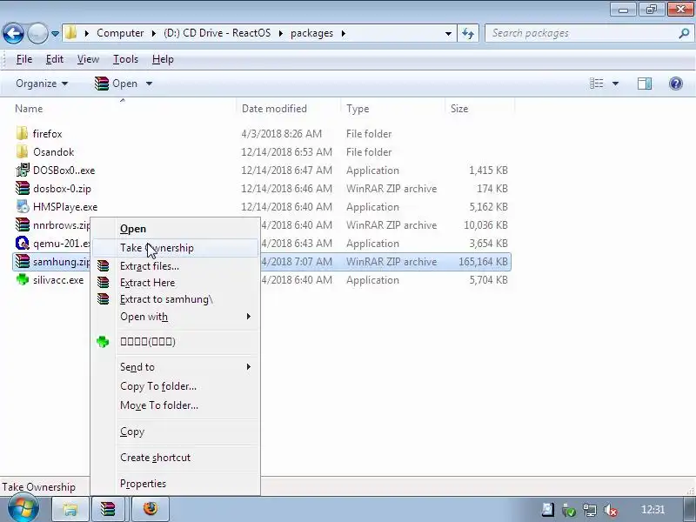
Task: Open the File menu
Action: (x=24, y=59)
